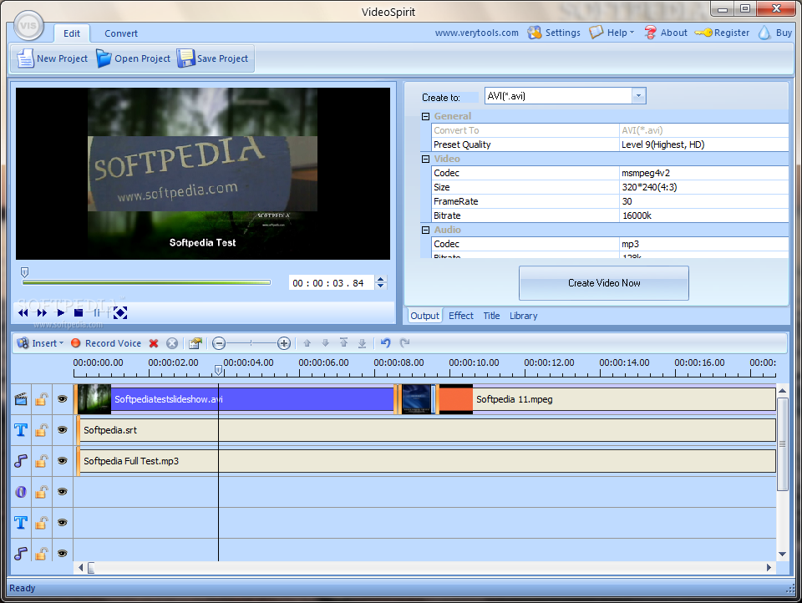Click the Save Project button

point(213,58)
